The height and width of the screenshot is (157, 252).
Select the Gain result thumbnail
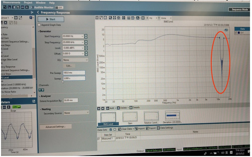[x=130, y=118]
